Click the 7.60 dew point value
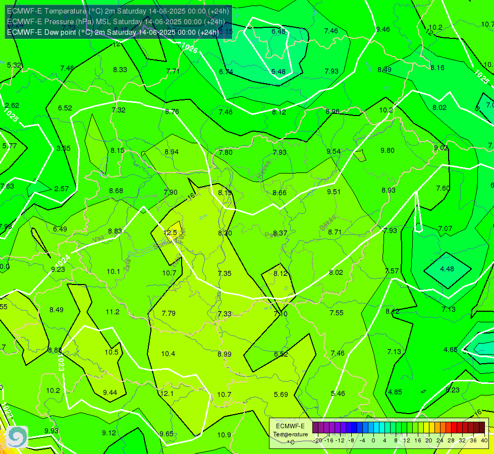This screenshot has height=454, width=494. pos(443,188)
